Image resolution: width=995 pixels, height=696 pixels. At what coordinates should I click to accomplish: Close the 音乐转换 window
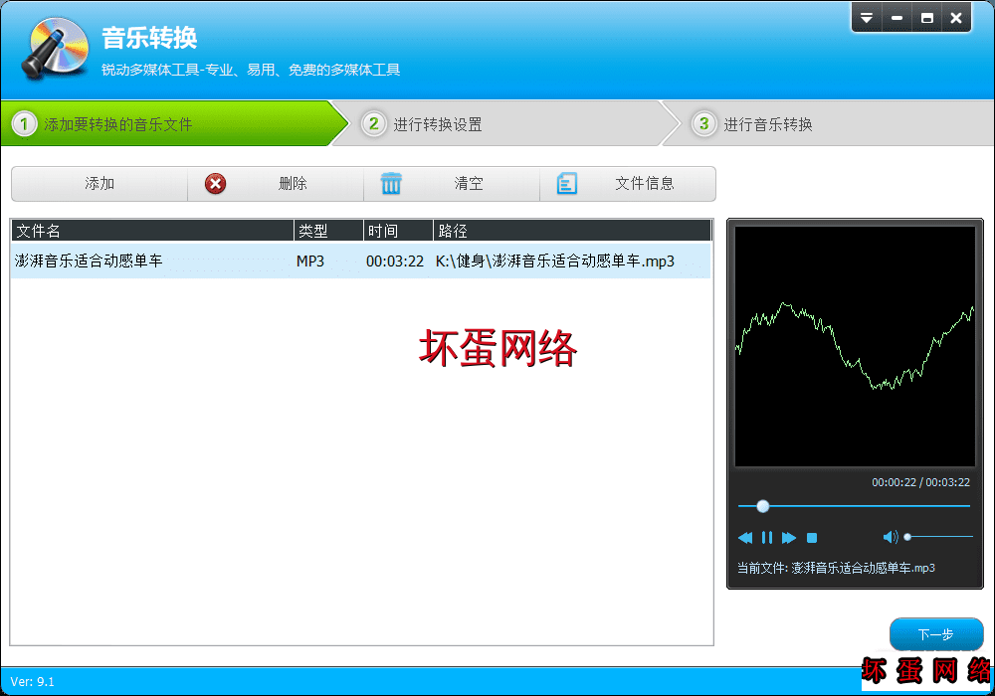[x=956, y=18]
